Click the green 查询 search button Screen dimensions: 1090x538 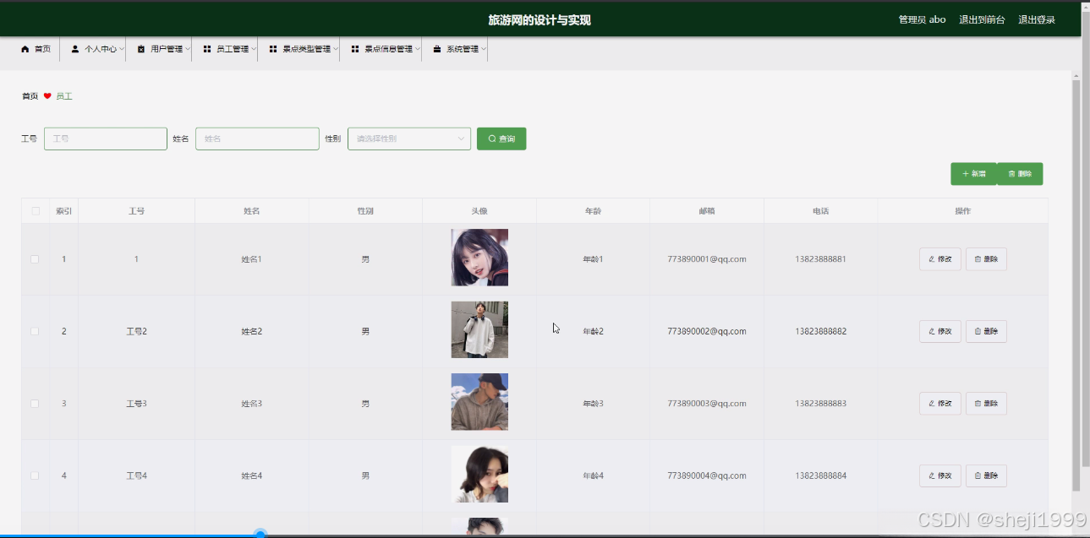click(x=501, y=139)
